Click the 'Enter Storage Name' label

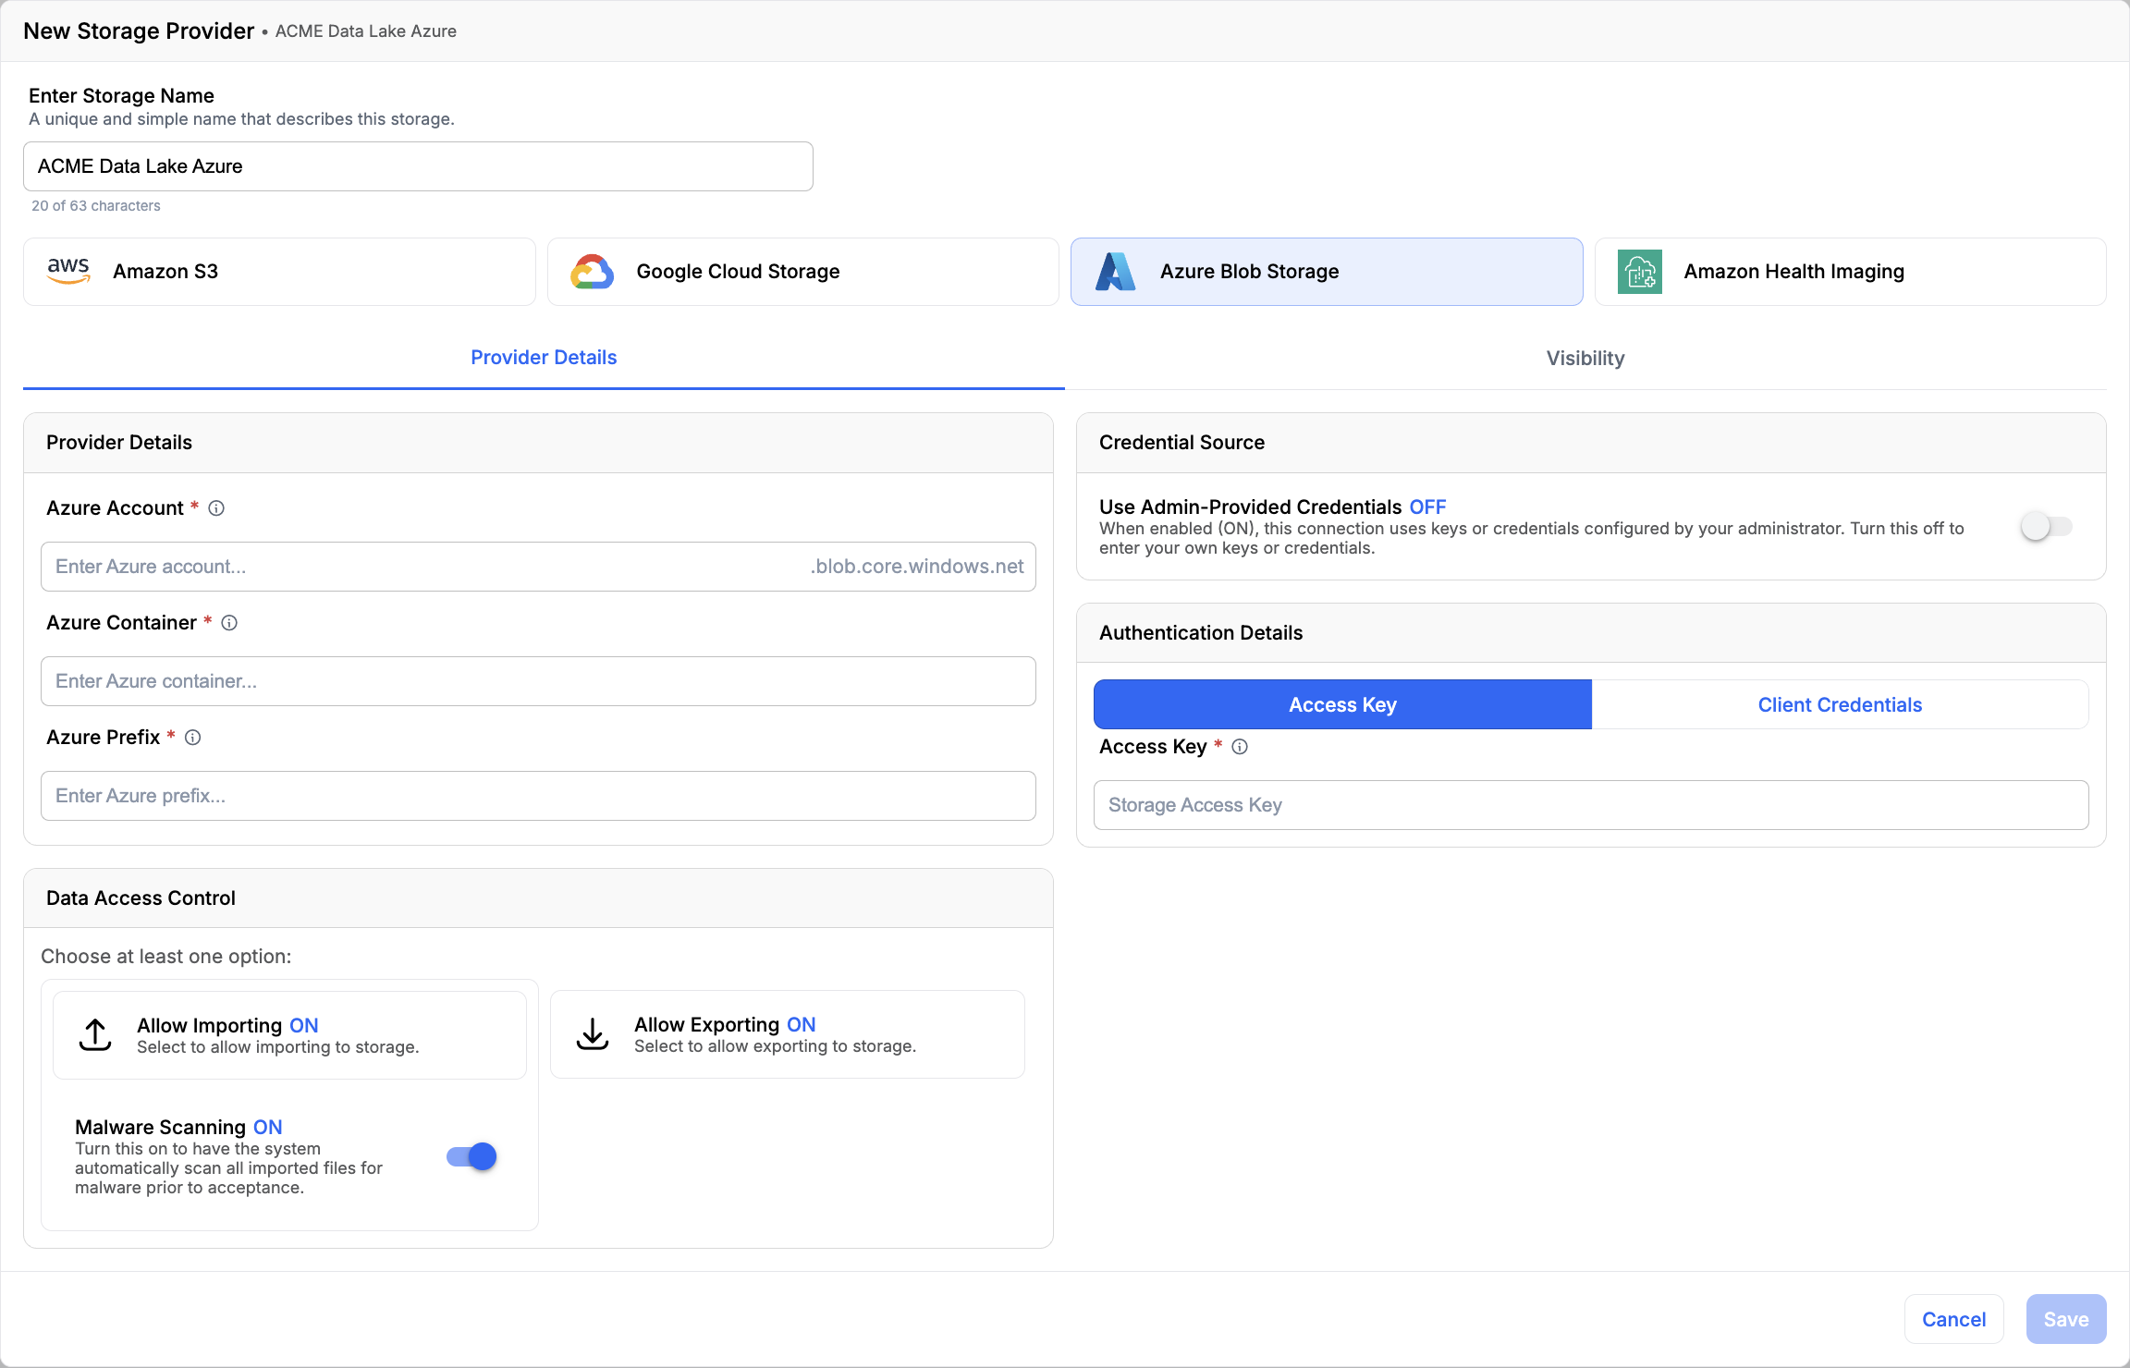click(121, 96)
